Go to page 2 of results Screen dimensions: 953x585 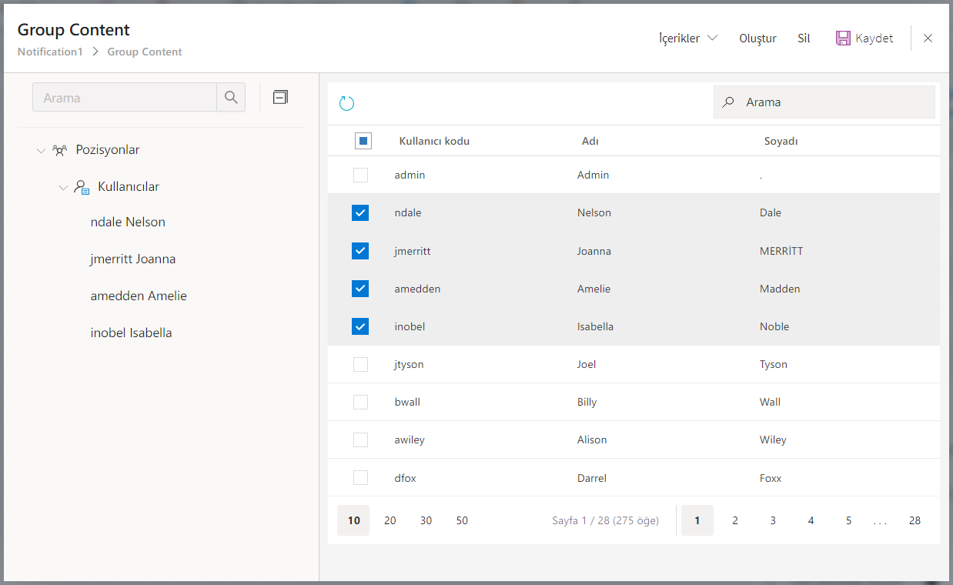[x=735, y=521]
